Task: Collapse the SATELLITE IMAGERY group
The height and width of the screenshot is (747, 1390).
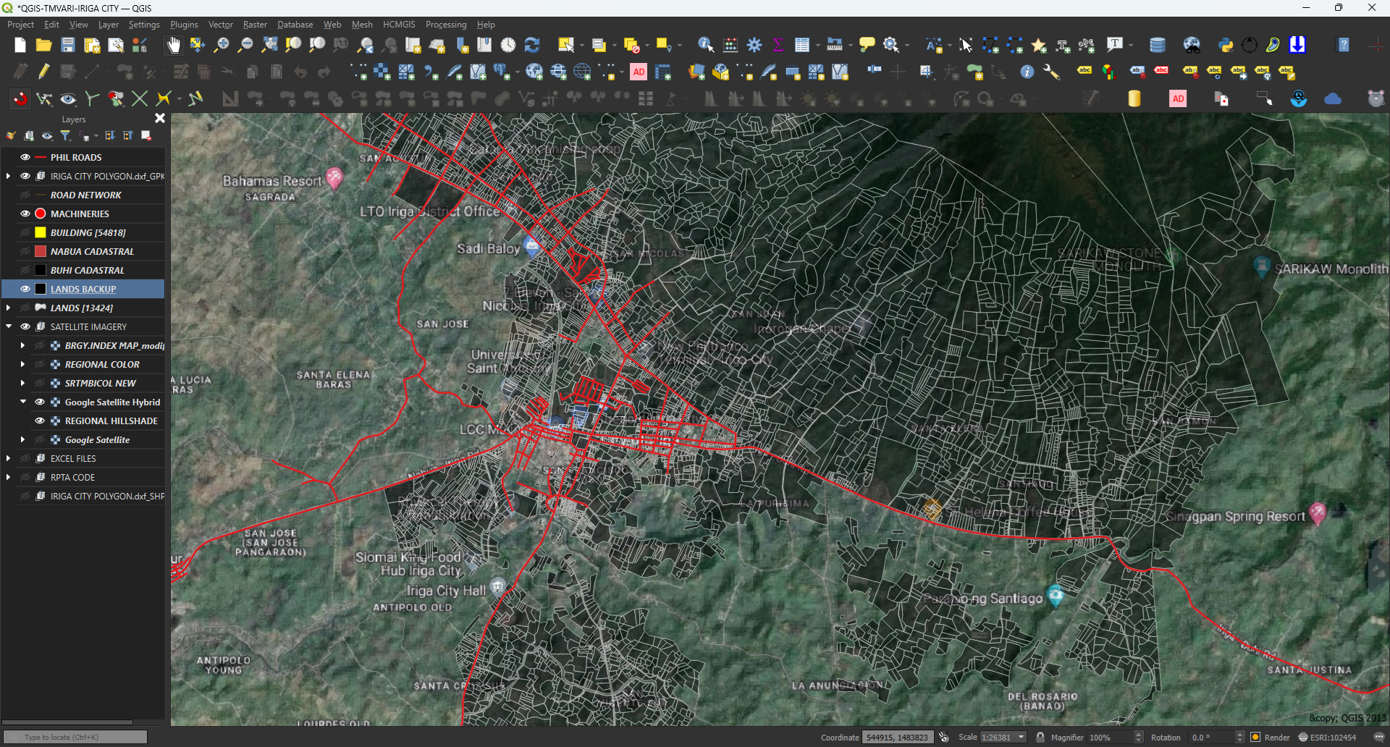Action: pos(8,326)
